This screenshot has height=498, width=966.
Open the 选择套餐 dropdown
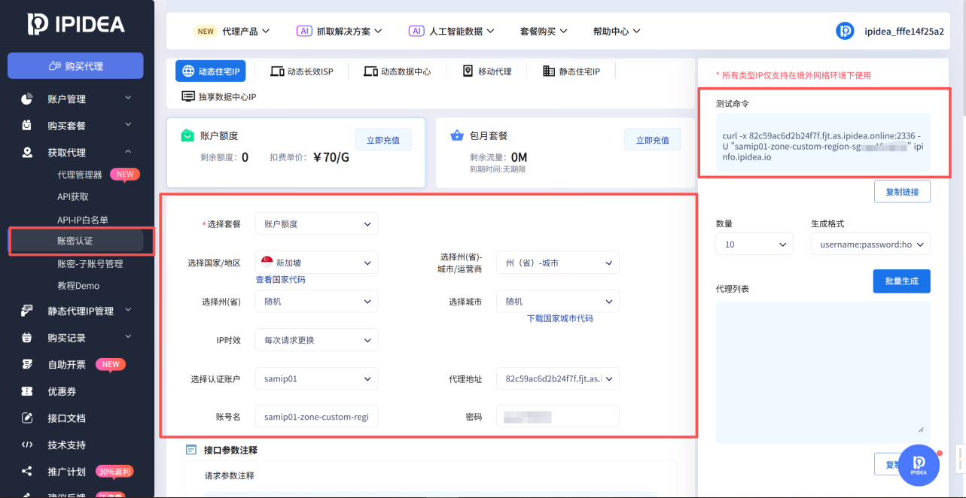(316, 223)
